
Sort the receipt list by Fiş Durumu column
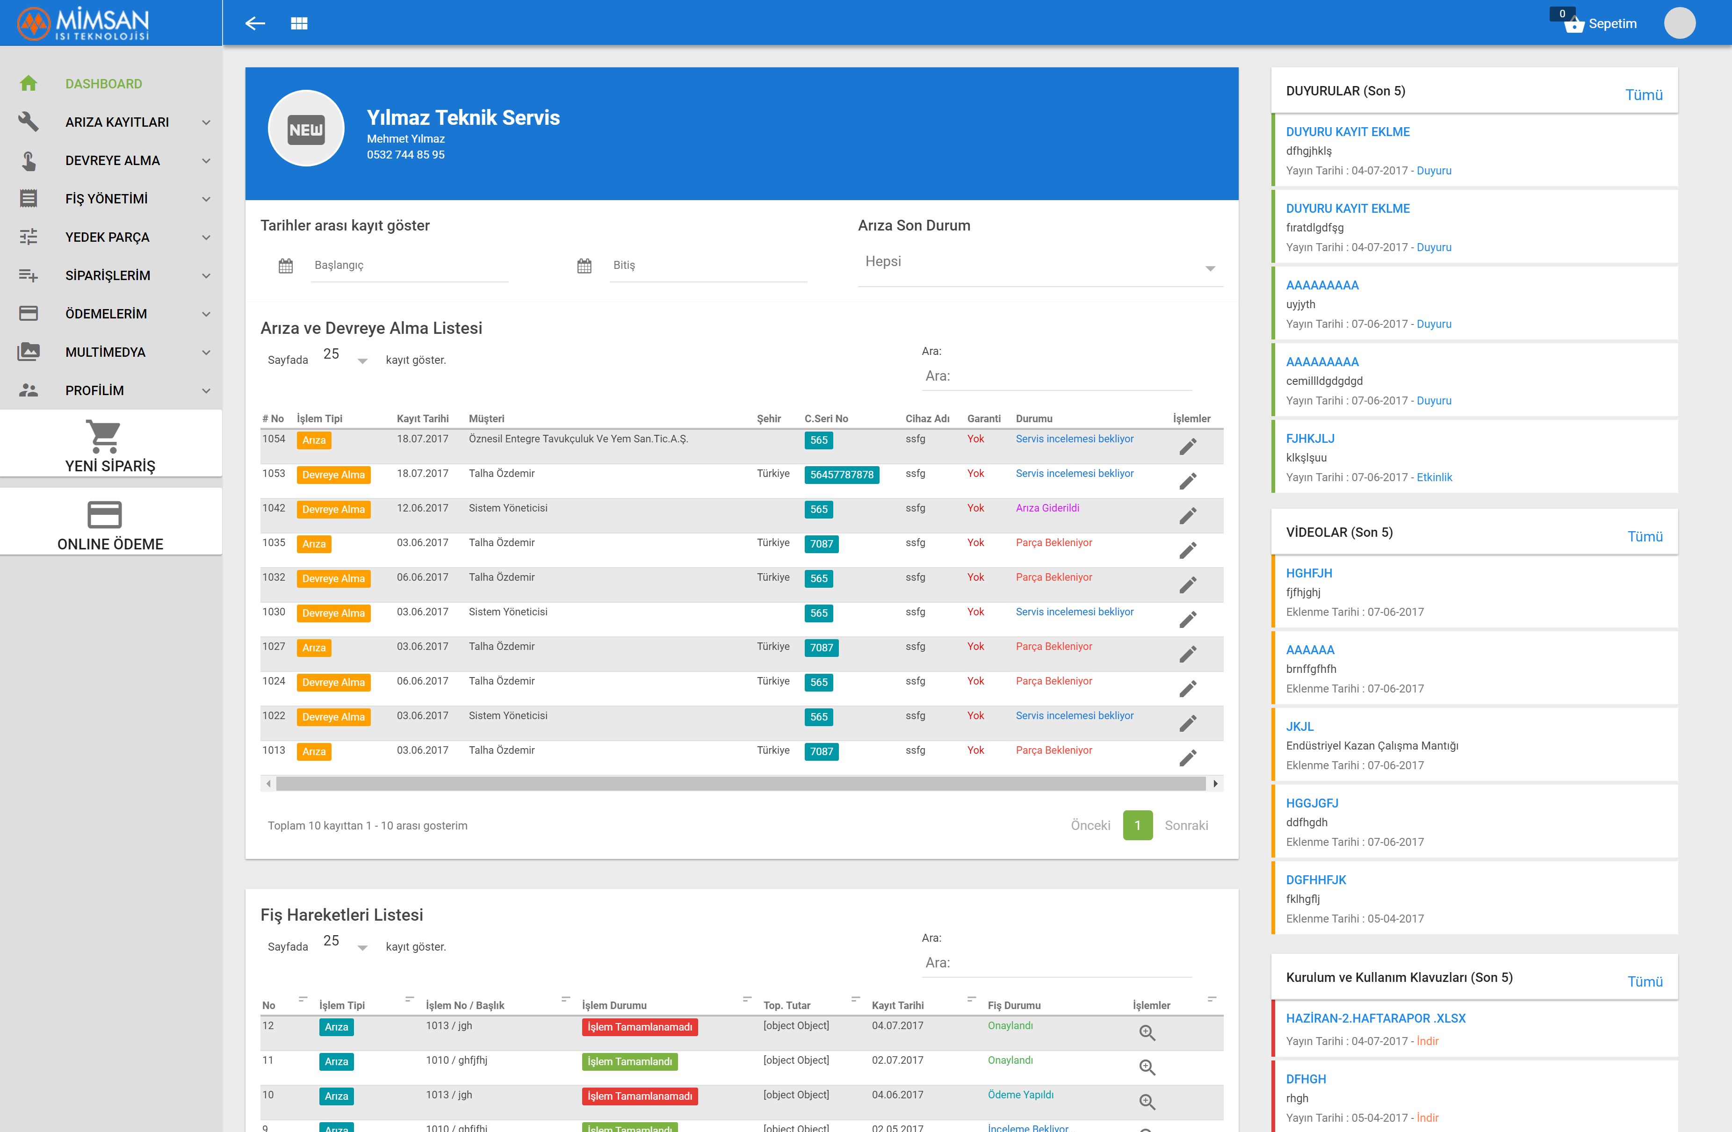[x=1014, y=1005]
